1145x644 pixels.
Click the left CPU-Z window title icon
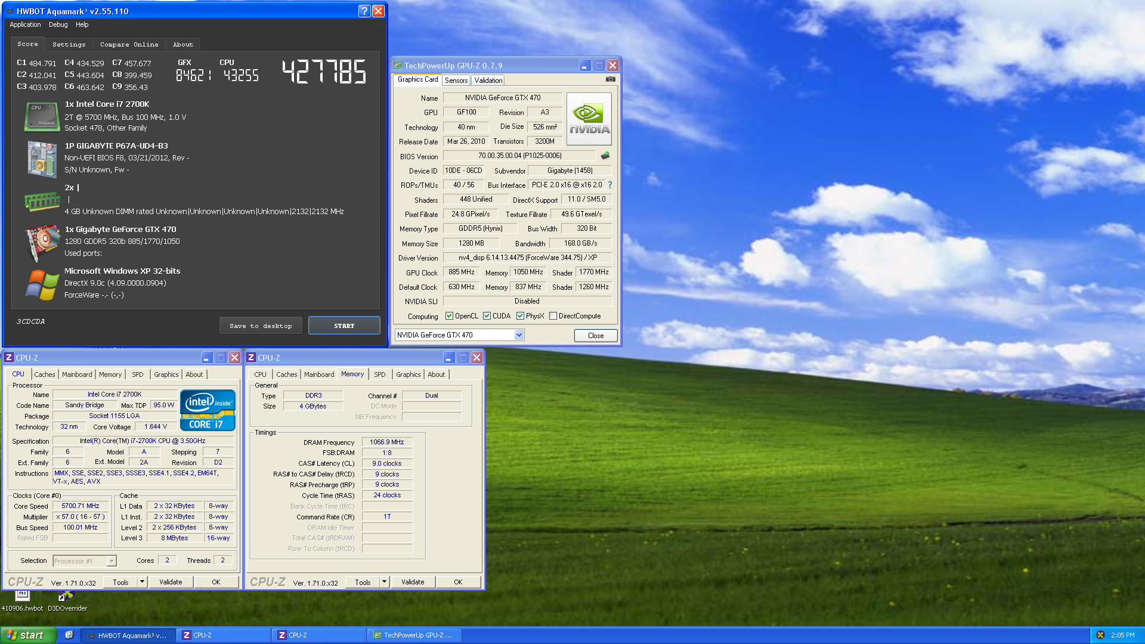click(x=9, y=358)
